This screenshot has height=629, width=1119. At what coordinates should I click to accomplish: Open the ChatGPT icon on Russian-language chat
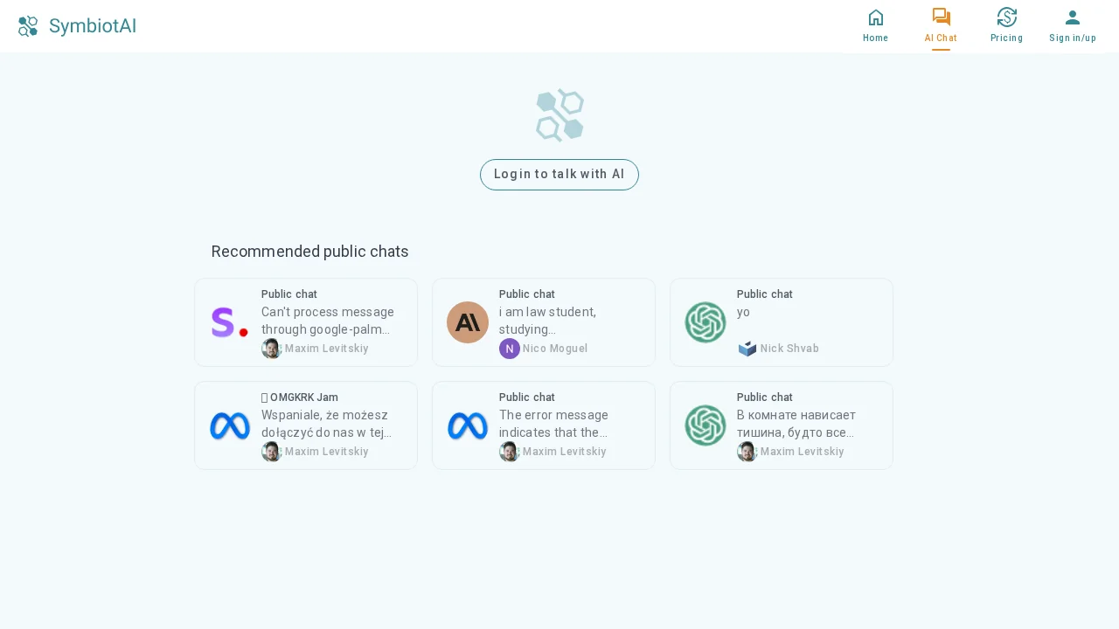pos(705,425)
